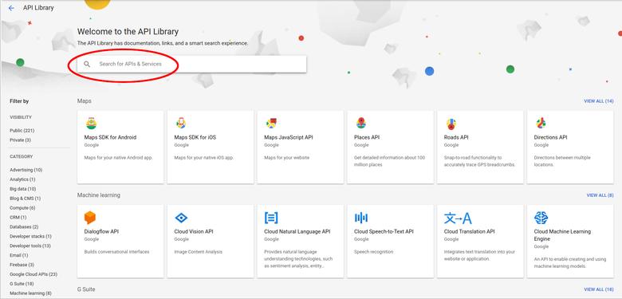The height and width of the screenshot is (299, 622).
Task: Click the Directions API icon
Action: click(x=541, y=124)
